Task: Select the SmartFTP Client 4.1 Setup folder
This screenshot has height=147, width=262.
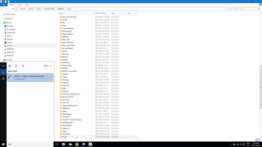Action: [72, 120]
